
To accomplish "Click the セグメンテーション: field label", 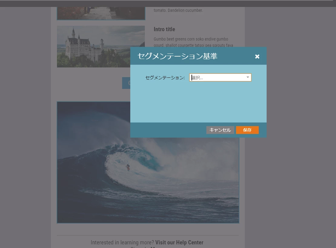I will pyautogui.click(x=165, y=78).
